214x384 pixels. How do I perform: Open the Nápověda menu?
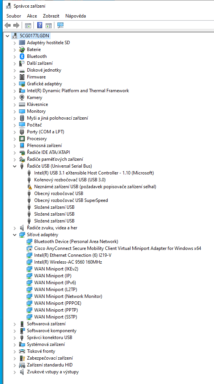click(76, 16)
